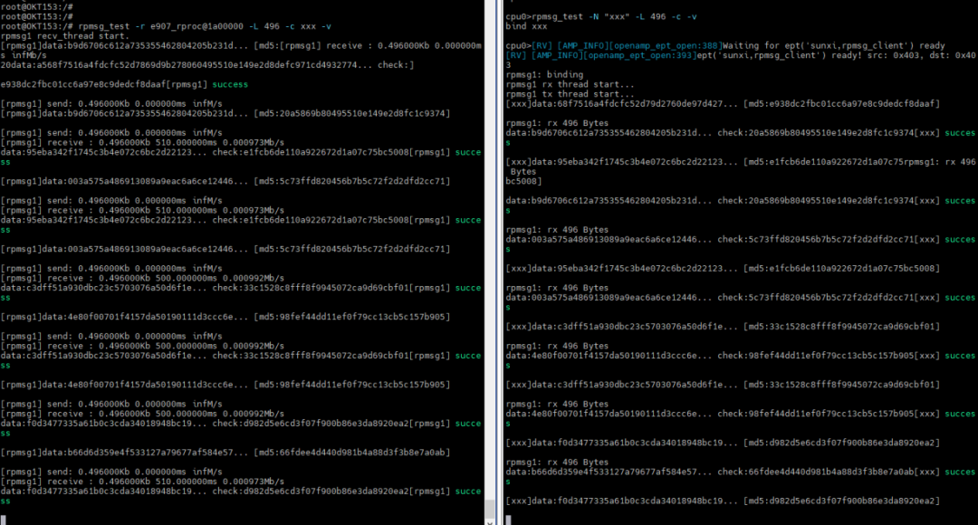
Task: Click 'rpmsg1 recv_thread start.' line in left pane
Action: coord(65,36)
